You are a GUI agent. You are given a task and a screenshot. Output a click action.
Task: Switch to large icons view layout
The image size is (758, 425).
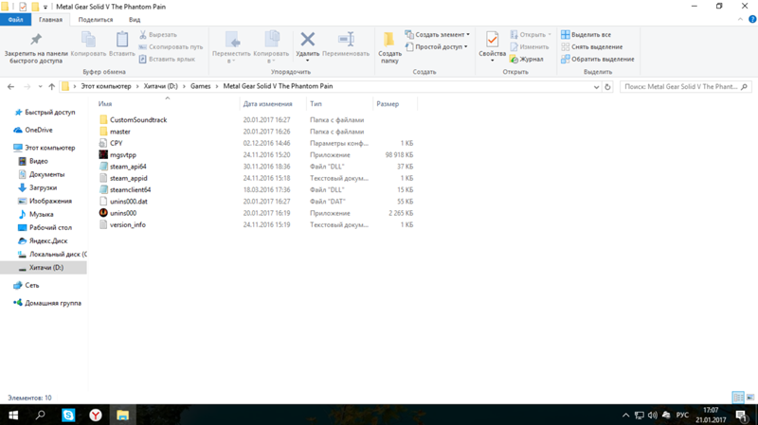click(750, 398)
